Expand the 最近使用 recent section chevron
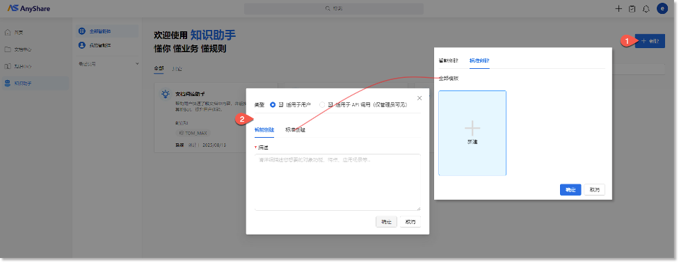 (137, 64)
